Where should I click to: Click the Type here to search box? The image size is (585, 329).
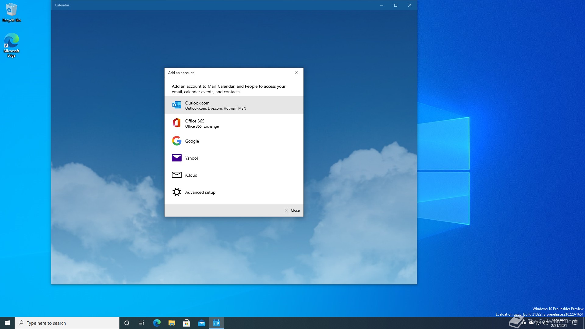pyautogui.click(x=67, y=323)
